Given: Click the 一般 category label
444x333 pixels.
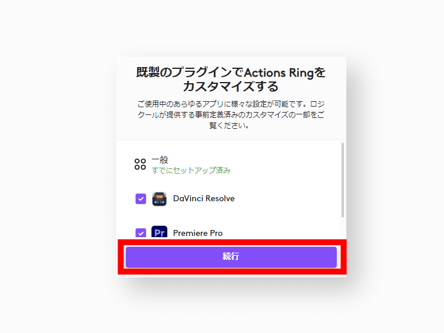Looking at the screenshot, I should point(160,160).
